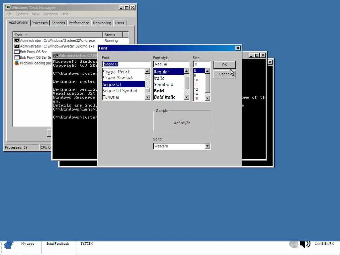Switch to Services tab in Task Manager
Viewport: 340px width, 255px height.
coord(58,23)
